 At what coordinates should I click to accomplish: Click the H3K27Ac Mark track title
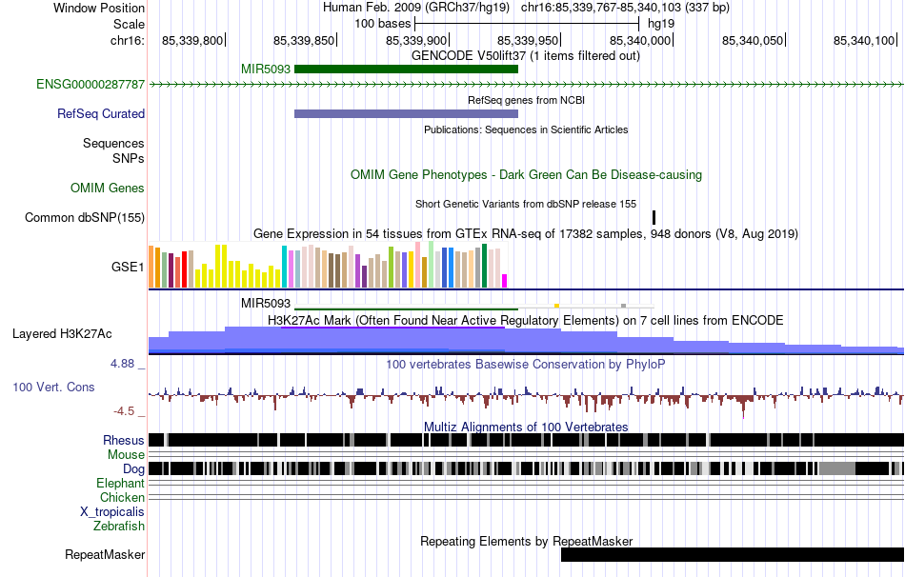[x=526, y=320]
